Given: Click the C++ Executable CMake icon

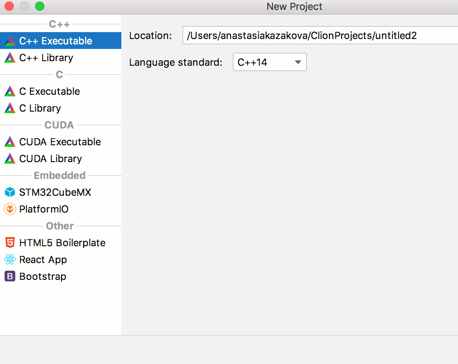Looking at the screenshot, I should pos(10,41).
